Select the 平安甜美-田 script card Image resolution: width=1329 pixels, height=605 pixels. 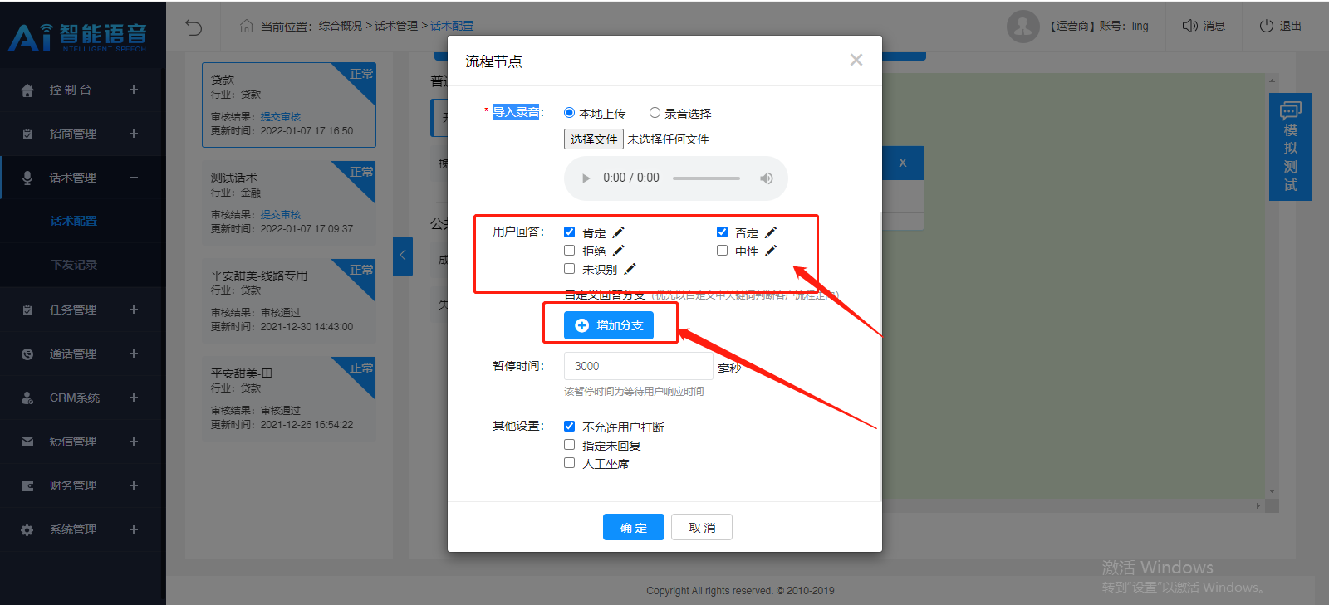(x=289, y=398)
